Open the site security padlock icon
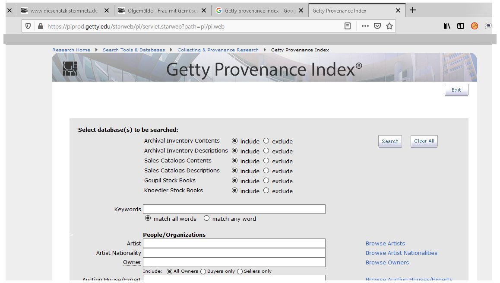500x283 pixels. click(39, 26)
